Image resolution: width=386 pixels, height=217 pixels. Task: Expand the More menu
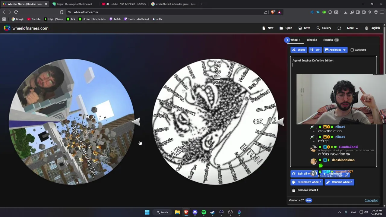pos(352,28)
